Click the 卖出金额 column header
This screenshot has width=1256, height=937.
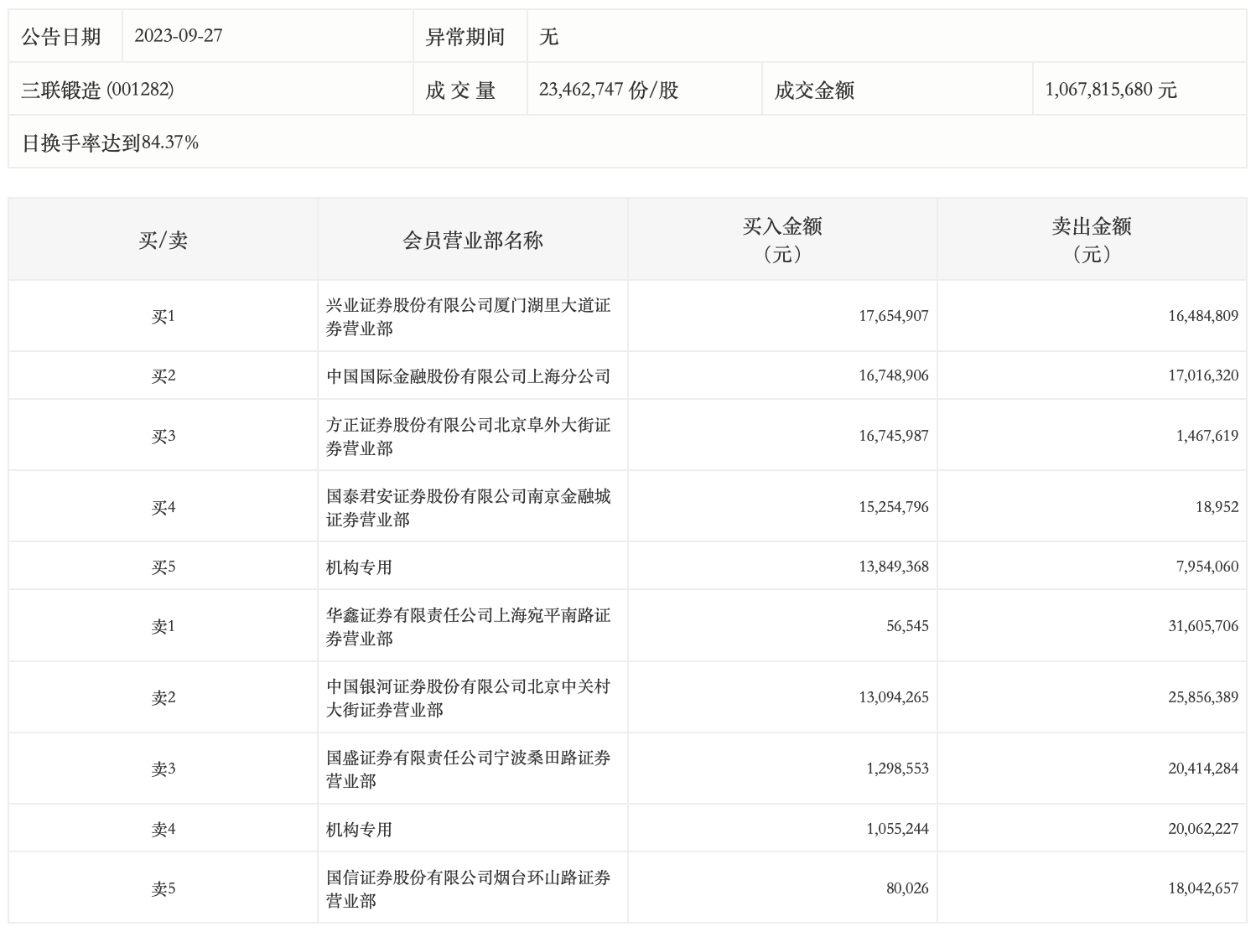click(1091, 239)
